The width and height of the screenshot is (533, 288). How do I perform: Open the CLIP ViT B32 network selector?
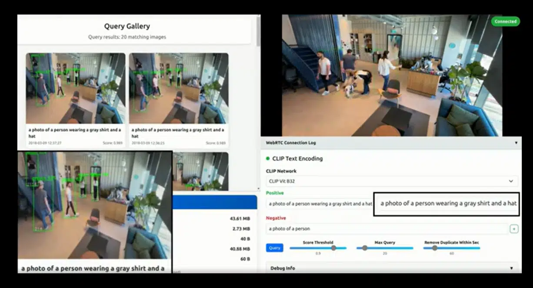click(391, 181)
